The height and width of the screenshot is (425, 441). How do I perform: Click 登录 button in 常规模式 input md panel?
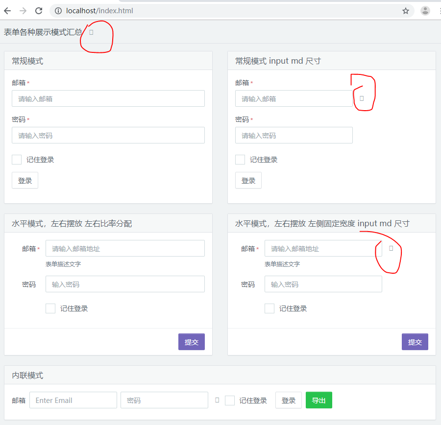[x=248, y=181]
